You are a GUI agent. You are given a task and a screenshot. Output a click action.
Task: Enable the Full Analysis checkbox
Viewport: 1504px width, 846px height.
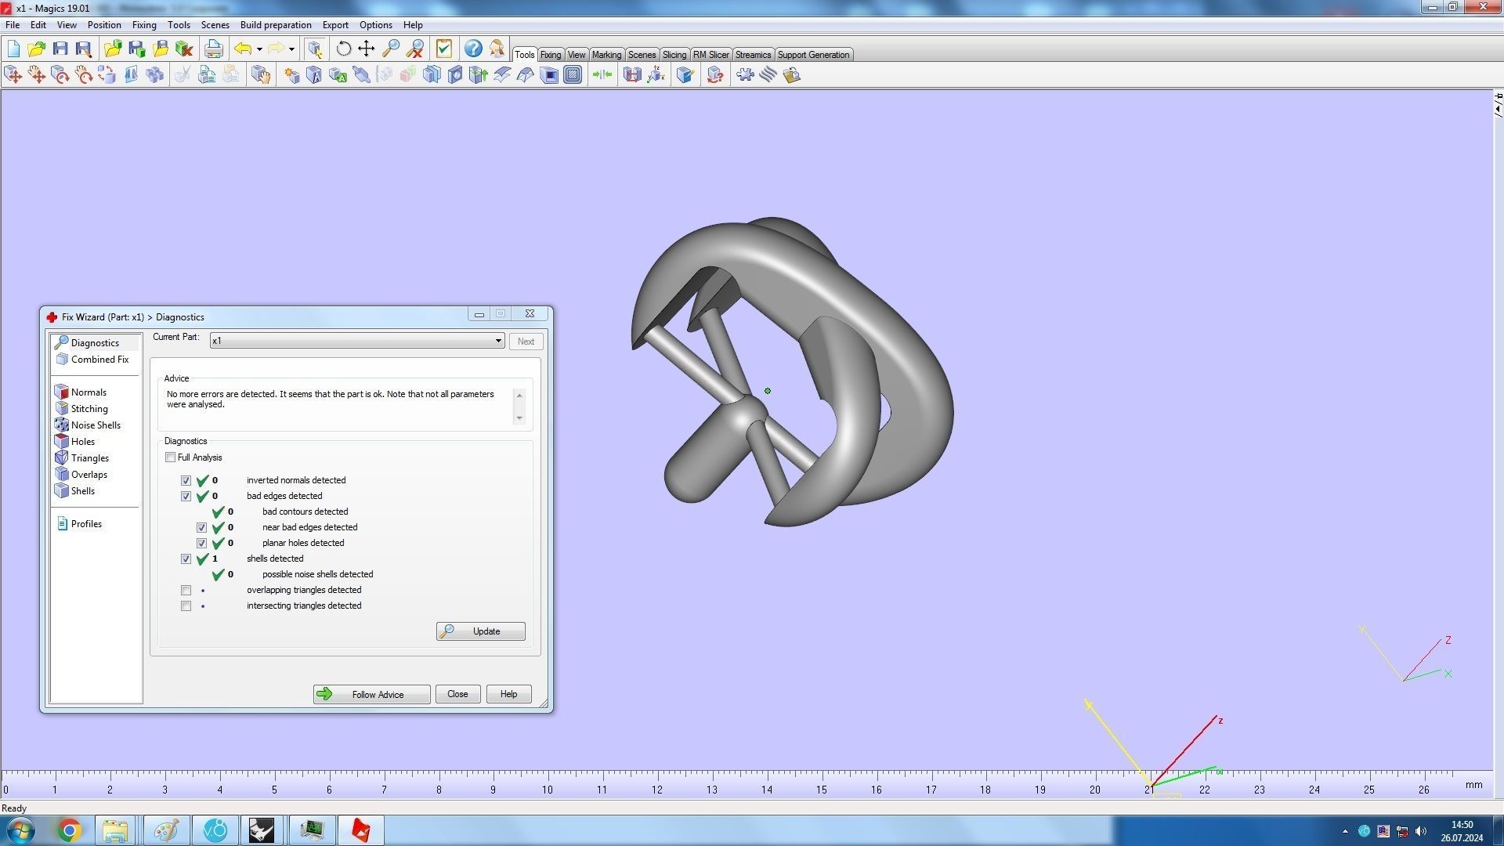[x=170, y=457]
